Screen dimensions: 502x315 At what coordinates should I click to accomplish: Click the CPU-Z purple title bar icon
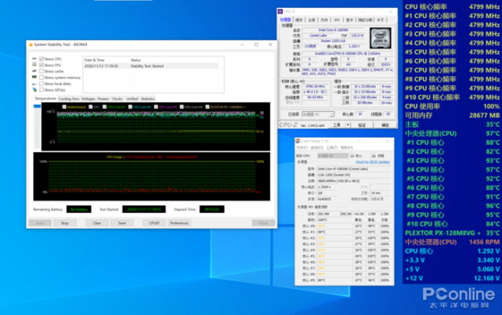[x=280, y=12]
